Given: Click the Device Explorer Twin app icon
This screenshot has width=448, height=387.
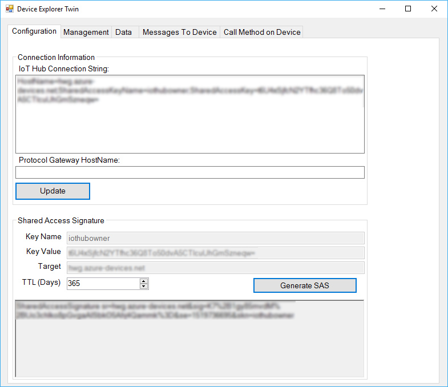Looking at the screenshot, I should [10, 9].
